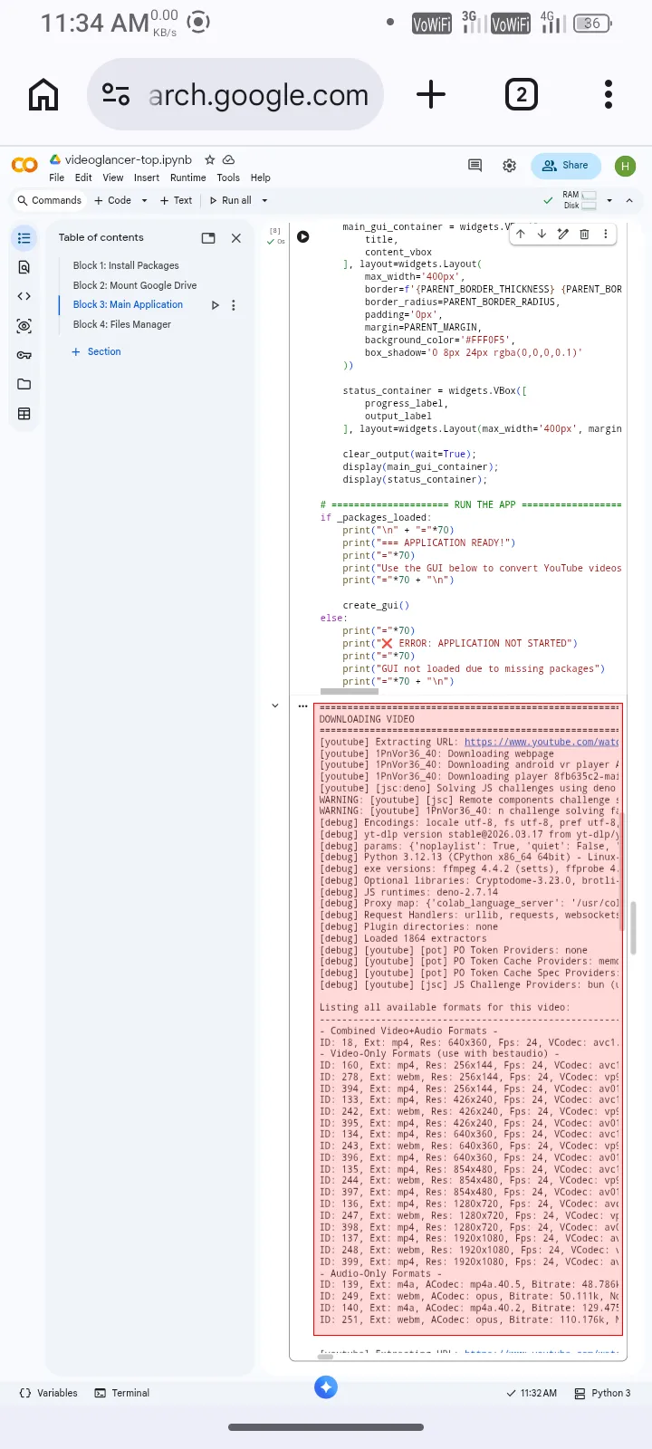Screen dimensions: 652x1449
Task: Open the Insert menu
Action: (x=147, y=178)
